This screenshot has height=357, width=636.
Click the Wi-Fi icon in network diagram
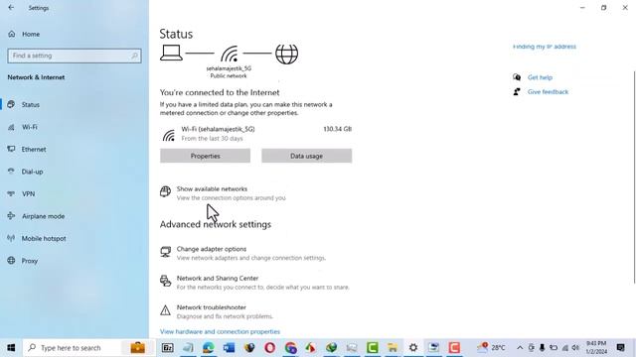coord(230,54)
